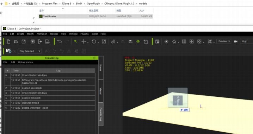This screenshot has height=134, width=253.
Task: Open the Modify menu
Action: (x=30, y=34)
